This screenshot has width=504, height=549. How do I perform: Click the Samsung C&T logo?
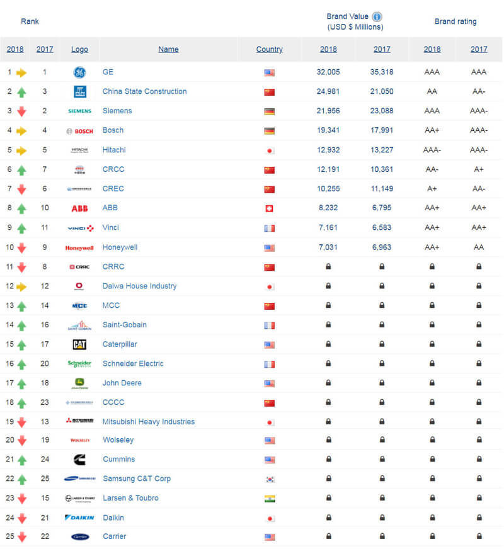coord(80,478)
